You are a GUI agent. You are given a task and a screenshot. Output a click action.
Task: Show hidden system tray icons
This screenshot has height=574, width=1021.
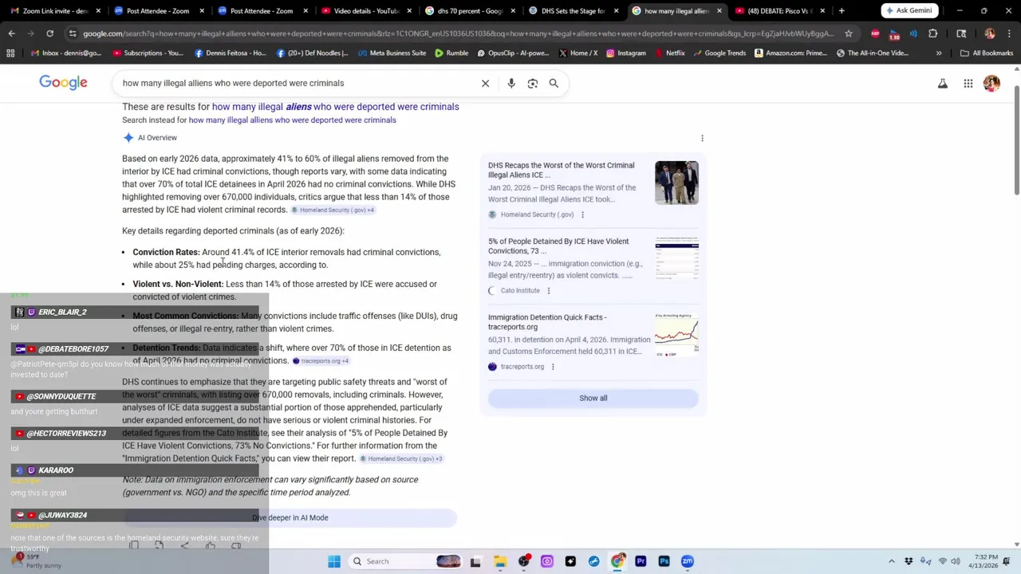pos(892,561)
